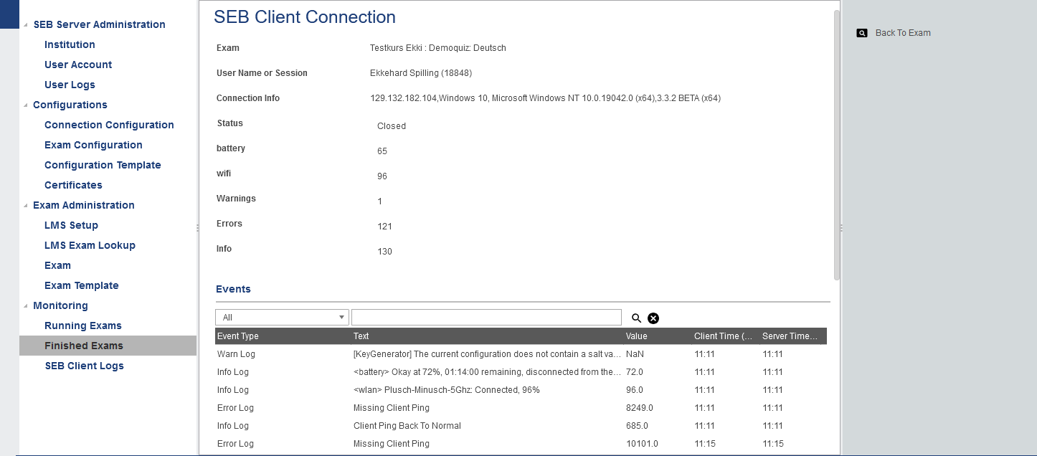Open the event type All dropdown

(282, 318)
